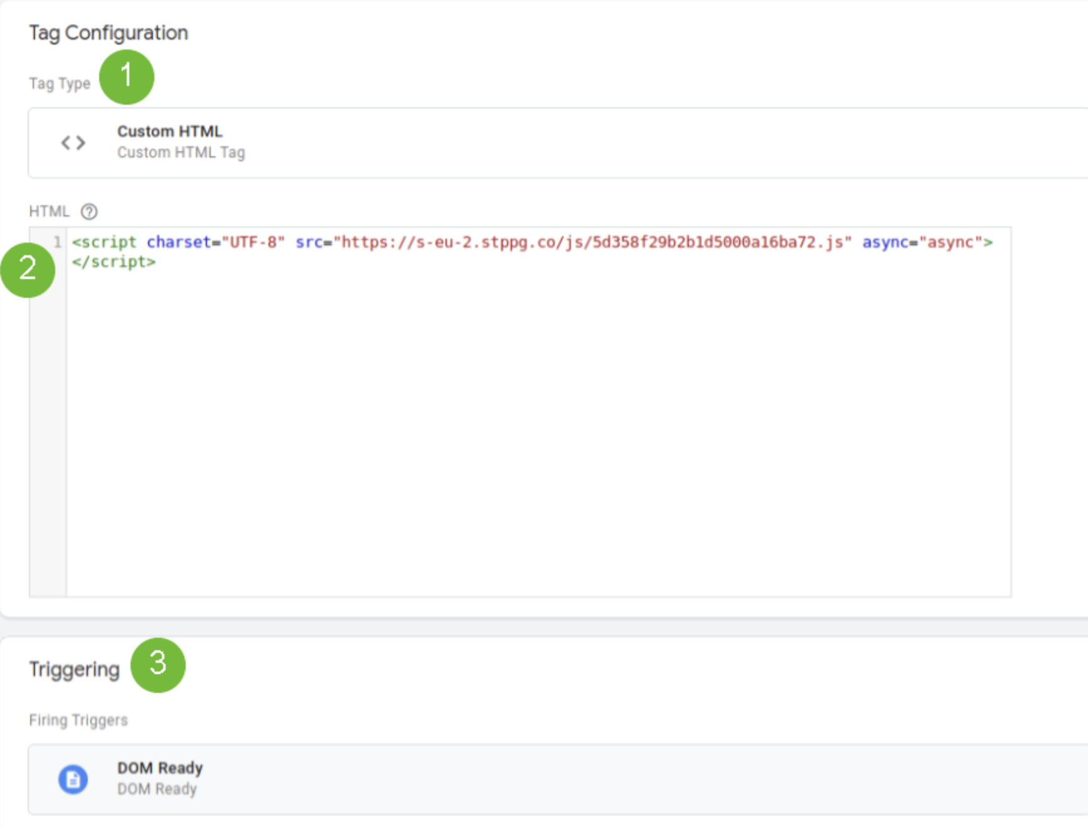Screen dimensions: 1088x829
Task: Click the green step 2 badge
Action: (x=28, y=270)
